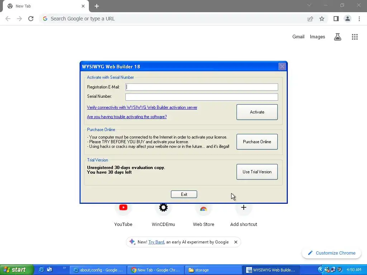The image size is (367, 275).
Task: Open a new Chrome tab with plus
Action: point(97,6)
